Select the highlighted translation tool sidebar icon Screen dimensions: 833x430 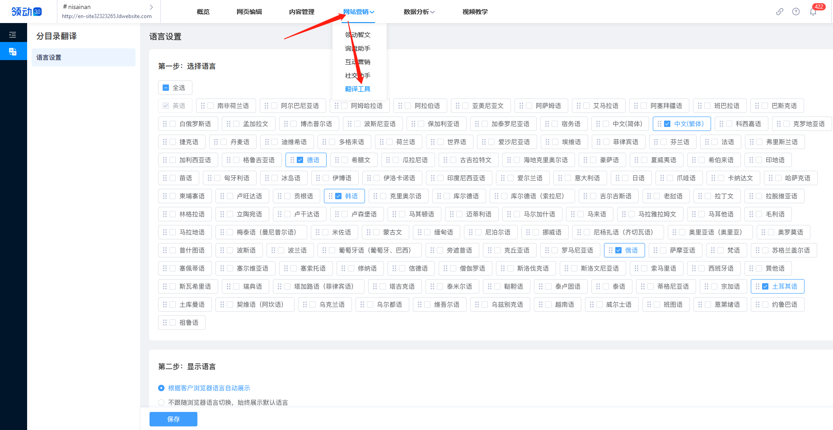13,51
